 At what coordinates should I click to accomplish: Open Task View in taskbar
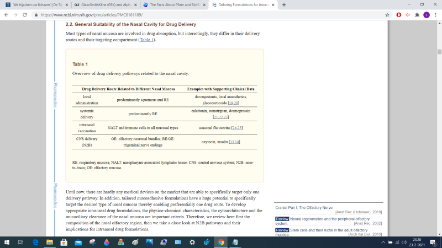(x=20, y=242)
